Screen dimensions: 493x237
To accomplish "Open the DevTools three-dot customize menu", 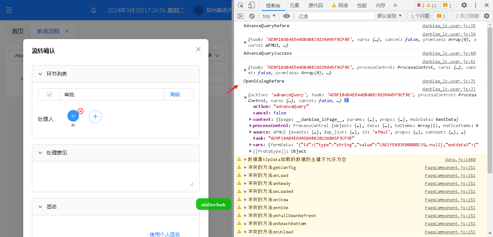I will (476, 5).
